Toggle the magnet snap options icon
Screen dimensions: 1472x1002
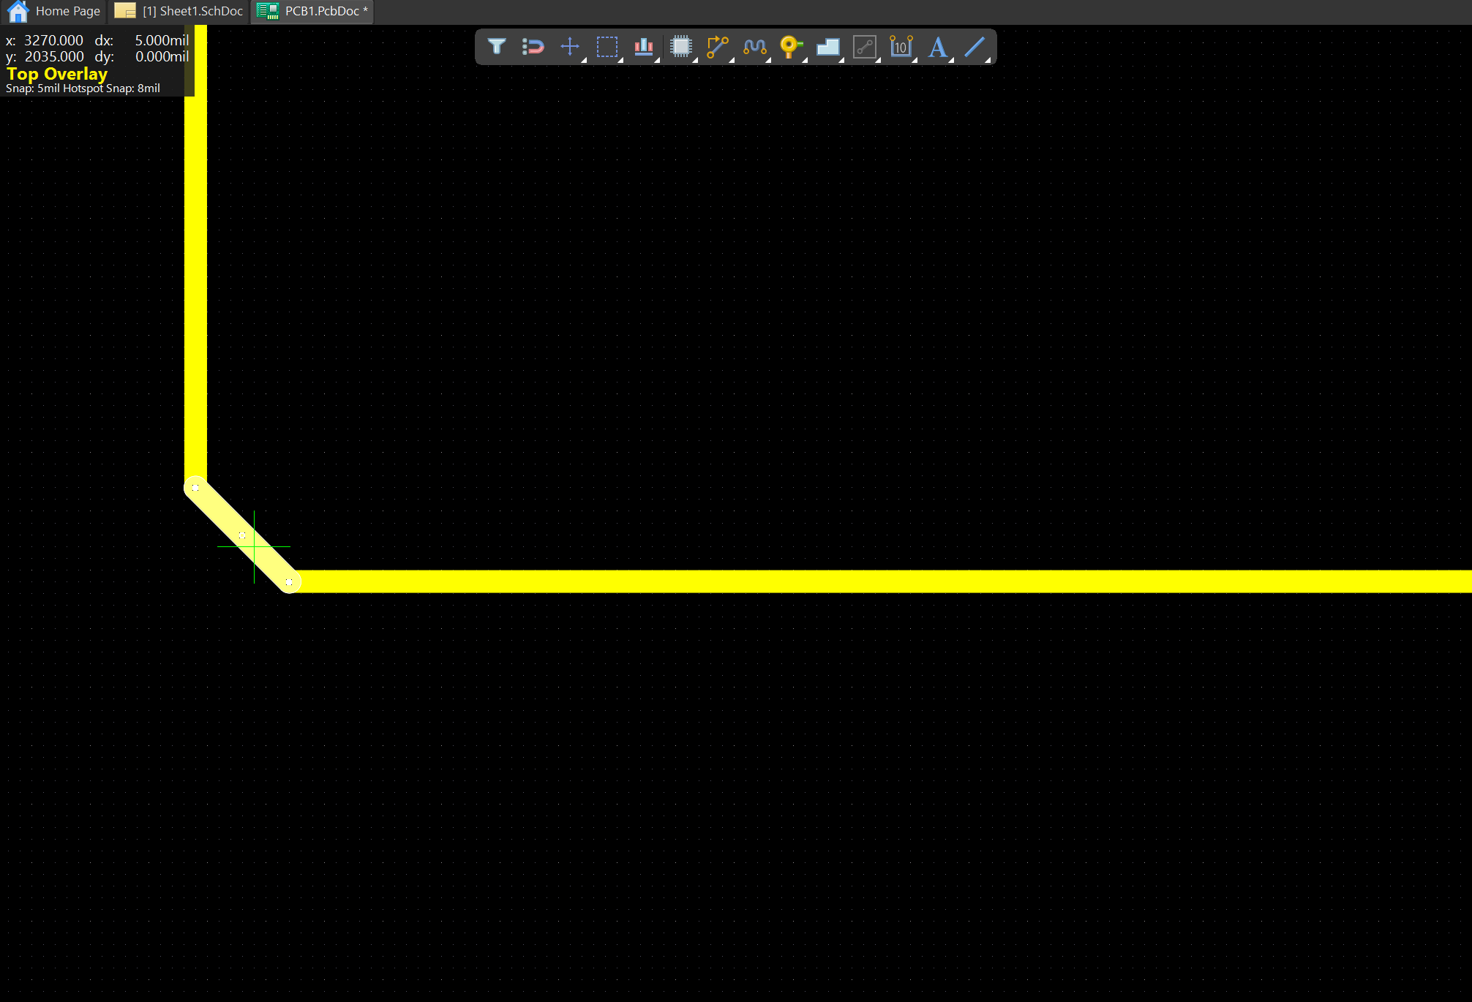533,47
